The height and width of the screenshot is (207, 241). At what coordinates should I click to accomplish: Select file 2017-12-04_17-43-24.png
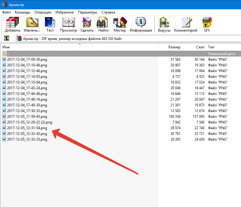(27, 88)
